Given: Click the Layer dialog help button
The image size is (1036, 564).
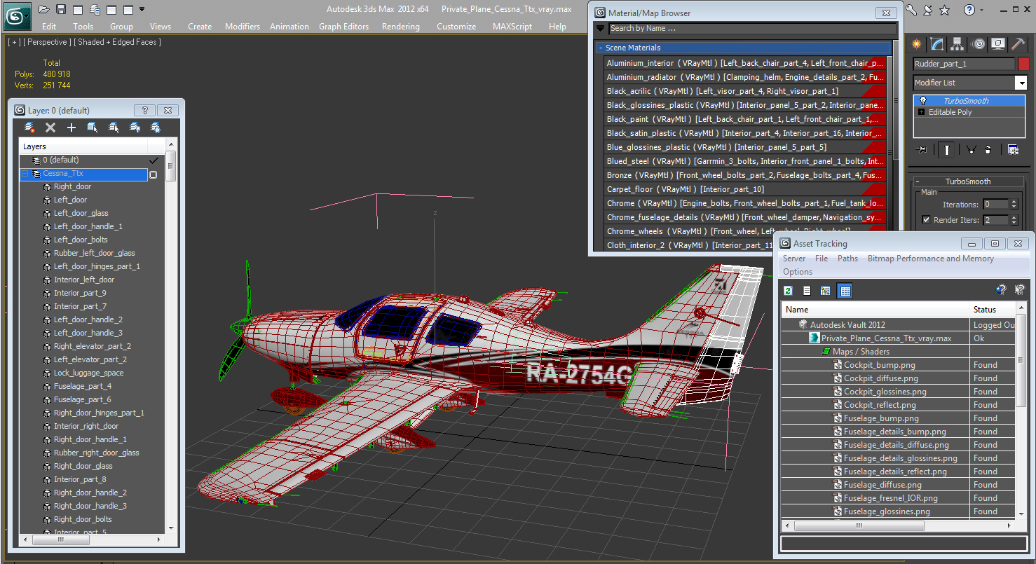Looking at the screenshot, I should tap(144, 111).
